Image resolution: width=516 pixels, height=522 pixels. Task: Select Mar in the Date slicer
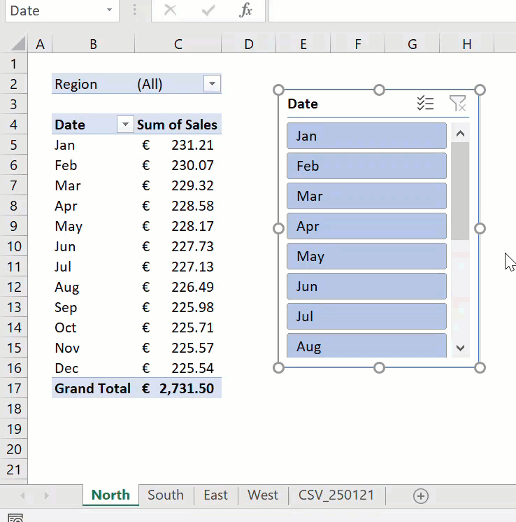click(x=366, y=196)
